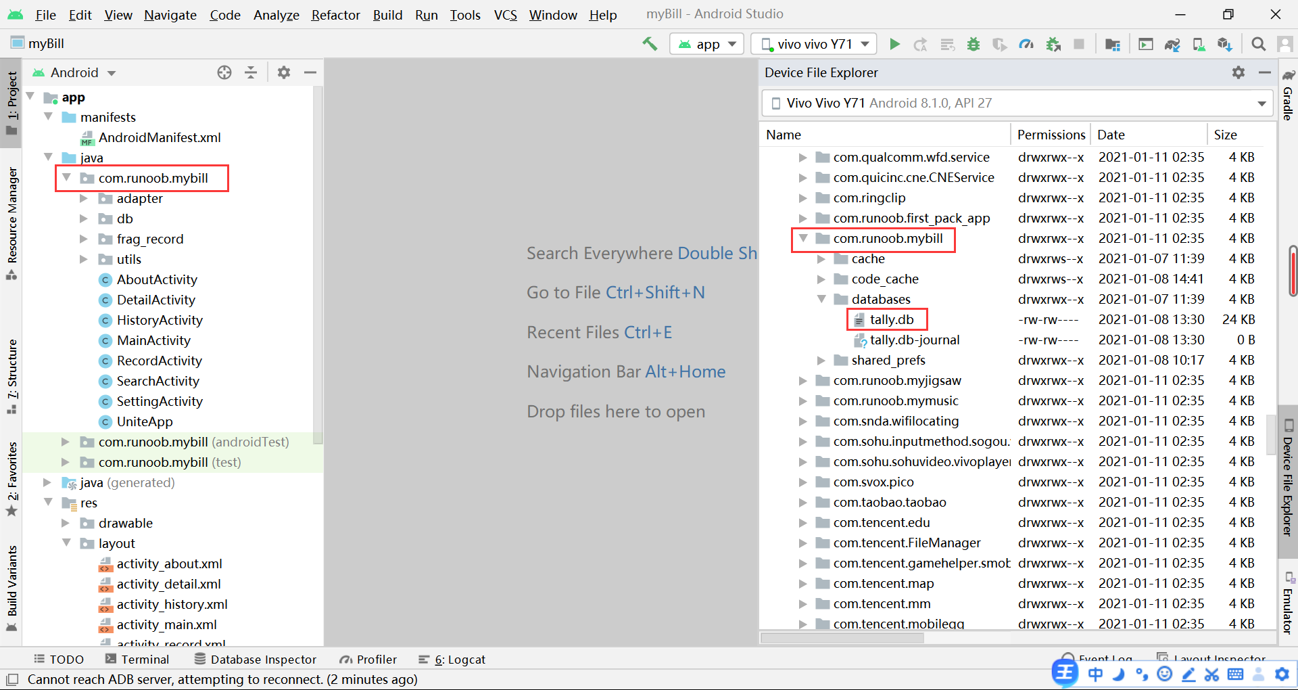The height and width of the screenshot is (690, 1298).
Task: Sort by the Date column header
Action: (1149, 135)
